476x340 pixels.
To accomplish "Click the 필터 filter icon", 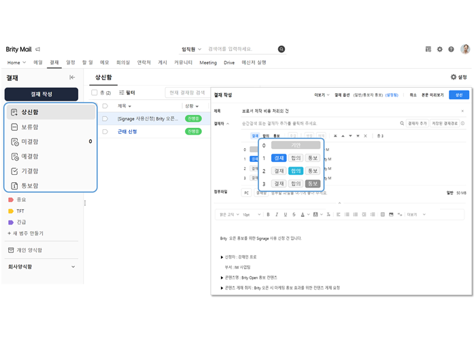I will (122, 92).
